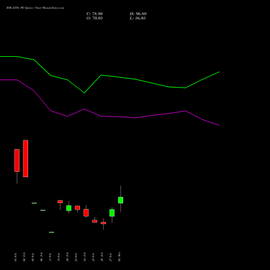Select the 02 Feb date label
This screenshot has height=270, width=270.
24,257
